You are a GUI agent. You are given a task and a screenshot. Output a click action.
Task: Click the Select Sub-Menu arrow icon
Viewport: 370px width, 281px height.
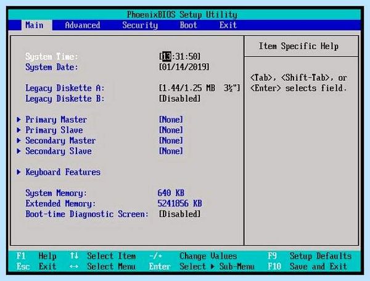pos(213,267)
